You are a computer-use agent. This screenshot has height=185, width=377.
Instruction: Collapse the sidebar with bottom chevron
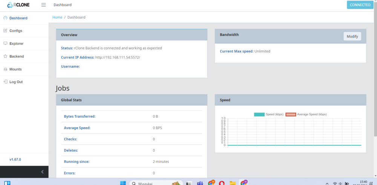[x=42, y=172]
